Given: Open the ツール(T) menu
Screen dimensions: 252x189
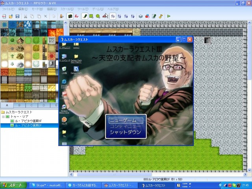Looking at the screenshot, I should click(x=83, y=9).
